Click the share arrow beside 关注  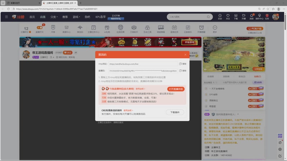click(x=76, y=53)
